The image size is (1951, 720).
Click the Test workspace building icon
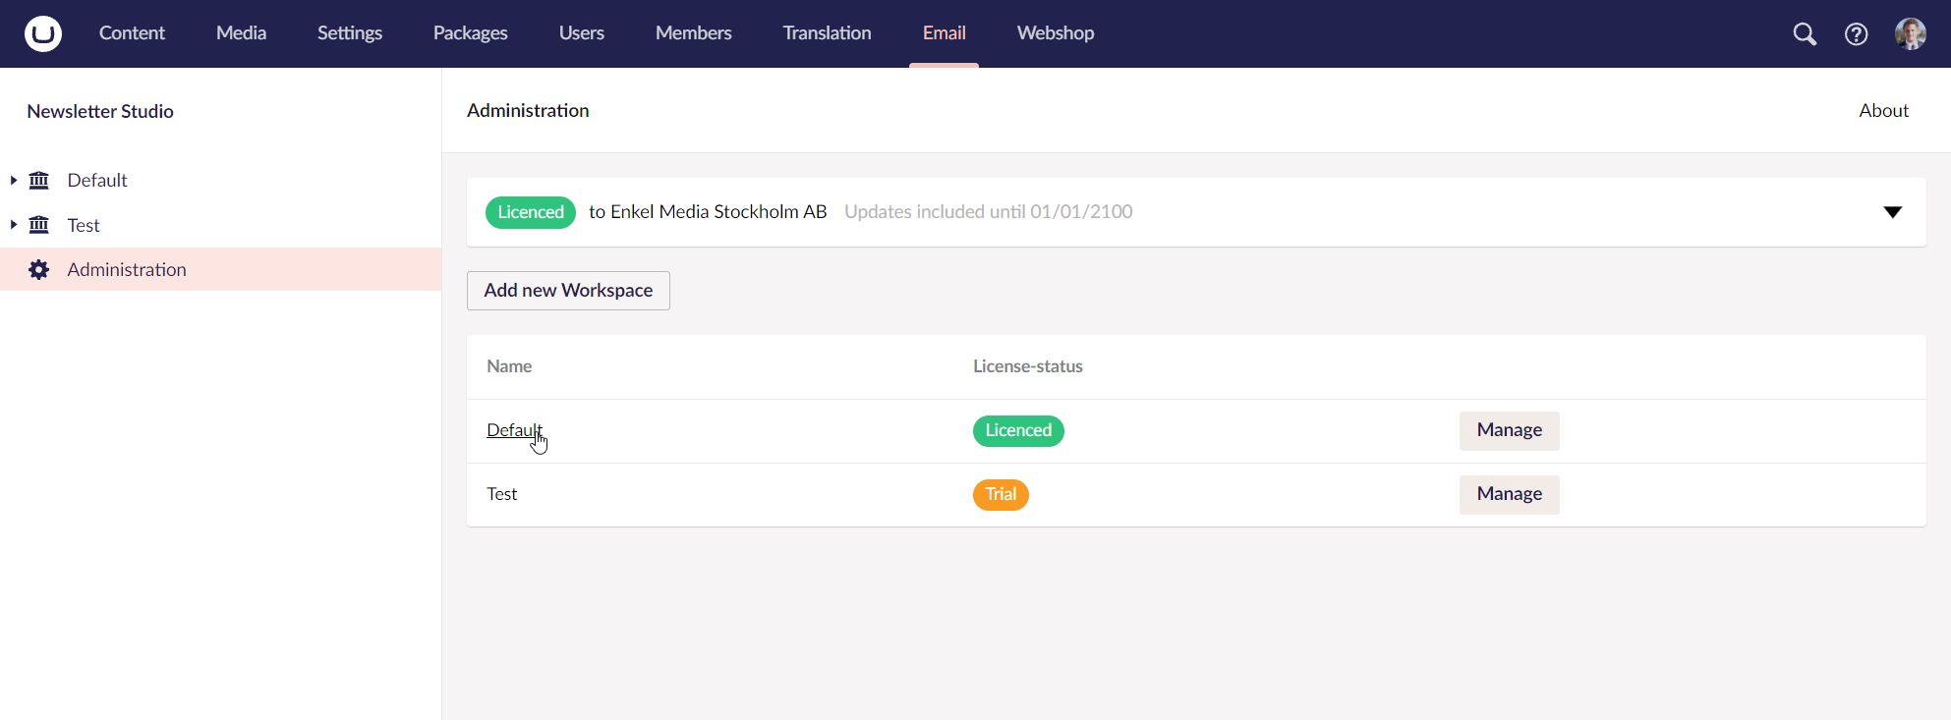[x=39, y=225]
